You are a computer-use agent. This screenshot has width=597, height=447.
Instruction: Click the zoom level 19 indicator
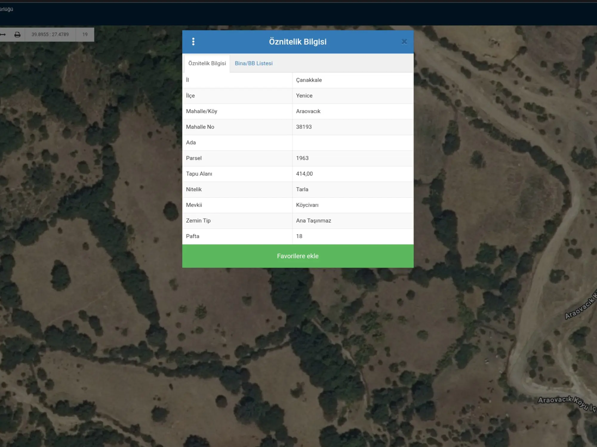coord(85,35)
